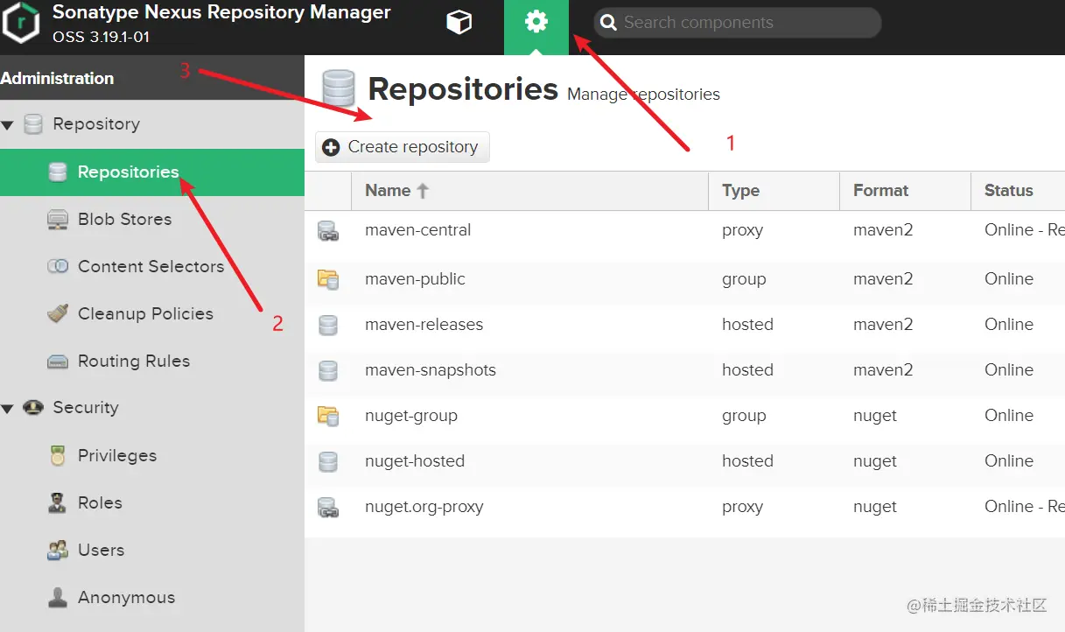Click the Routing Rules icon
The image size is (1065, 632).
click(58, 362)
